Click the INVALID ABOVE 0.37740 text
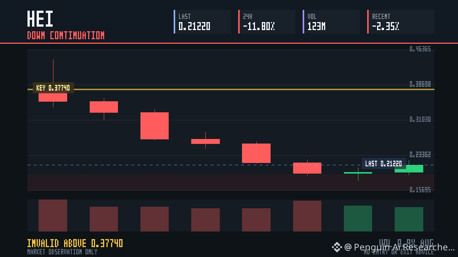The width and height of the screenshot is (458, 257). pos(75,243)
